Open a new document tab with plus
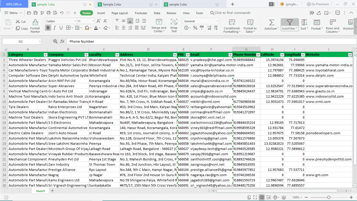The image size is (357, 201). coord(232,4)
